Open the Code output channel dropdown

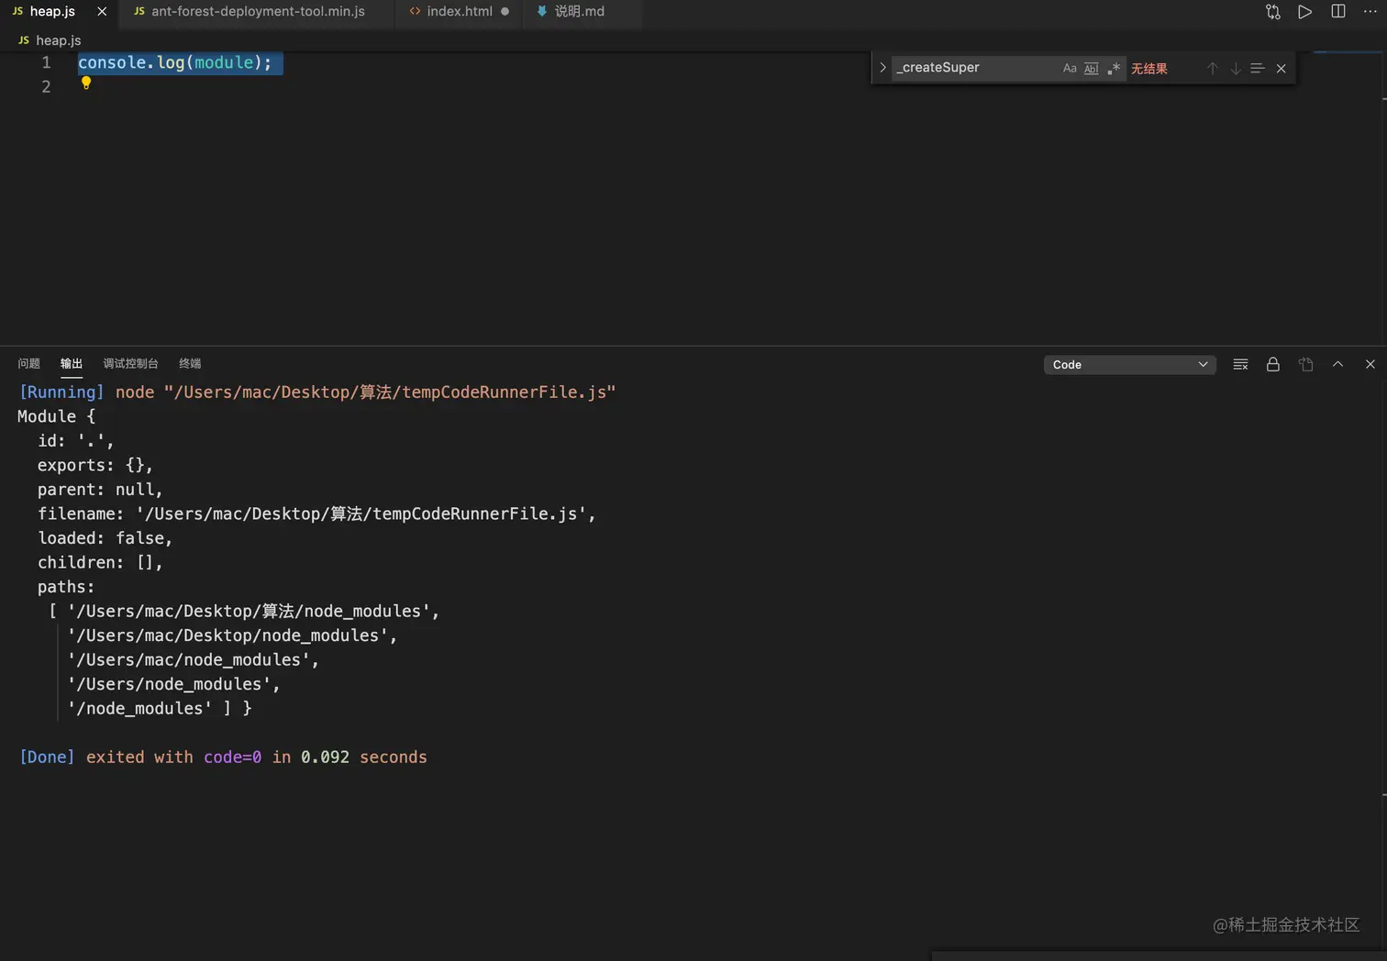pyautogui.click(x=1130, y=365)
